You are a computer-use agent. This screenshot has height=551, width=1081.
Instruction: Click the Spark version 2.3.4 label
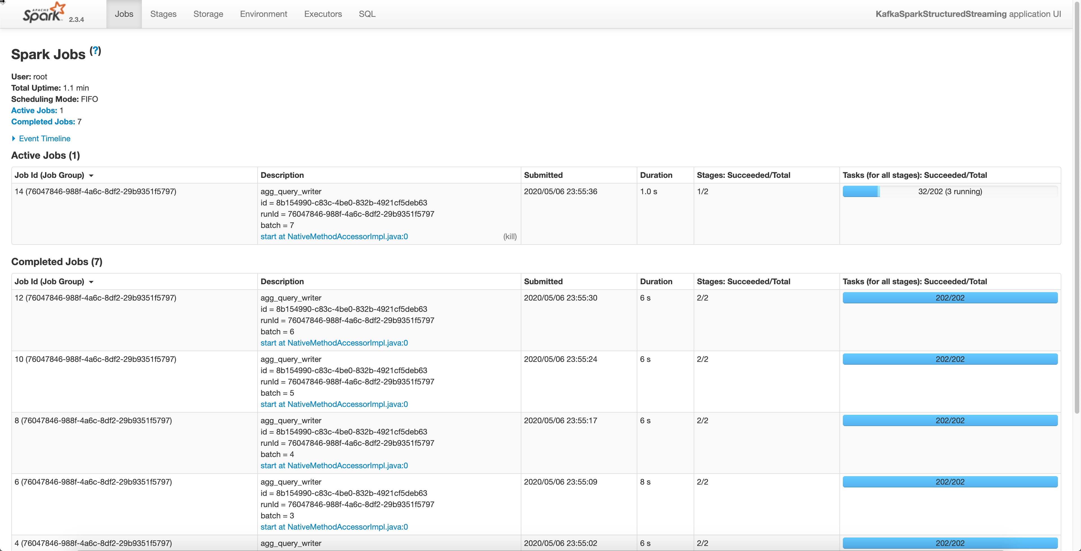pos(76,19)
